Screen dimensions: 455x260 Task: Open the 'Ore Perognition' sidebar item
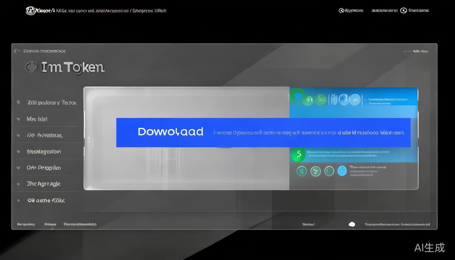[x=44, y=168]
